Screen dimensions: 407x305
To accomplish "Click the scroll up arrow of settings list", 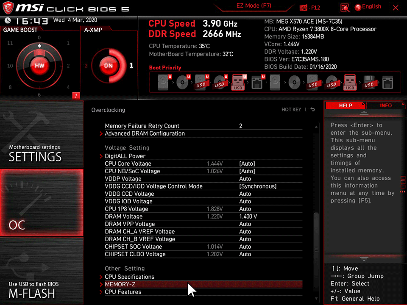I will click(x=316, y=127).
